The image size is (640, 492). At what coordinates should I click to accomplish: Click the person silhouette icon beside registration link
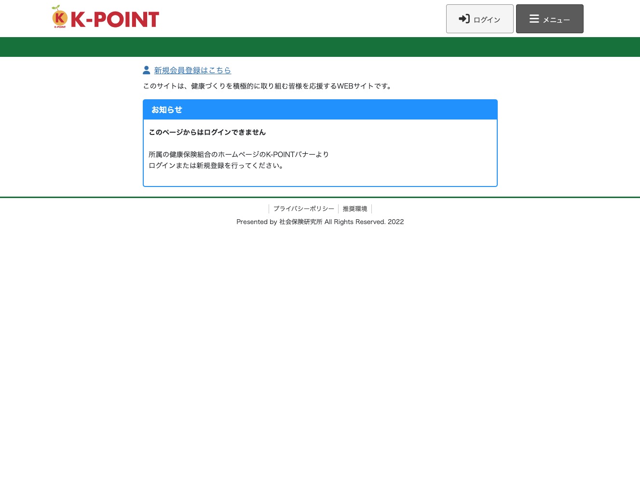[147, 70]
